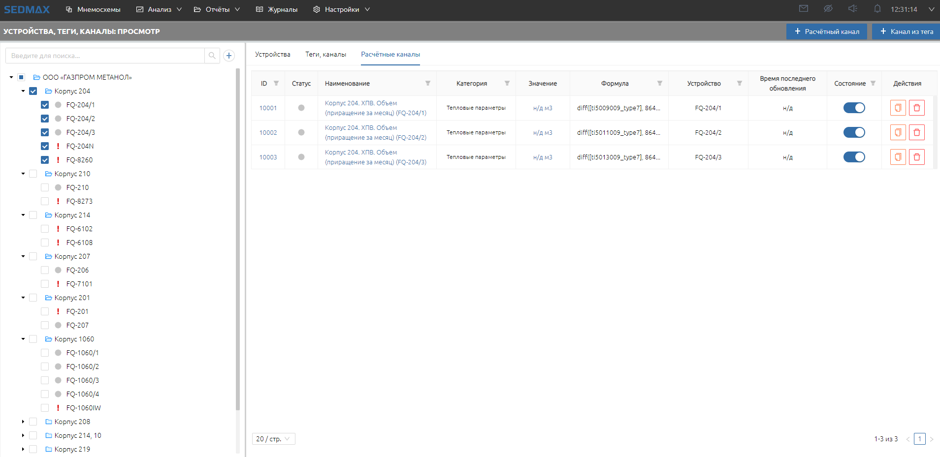The width and height of the screenshot is (940, 457).
Task: Open the 20 / стр. page size dropdown
Action: coord(273,439)
